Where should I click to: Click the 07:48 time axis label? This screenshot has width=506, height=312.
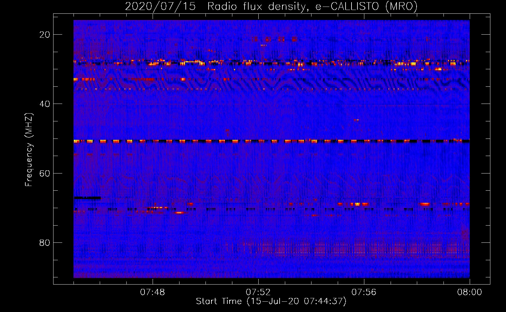(x=153, y=292)
